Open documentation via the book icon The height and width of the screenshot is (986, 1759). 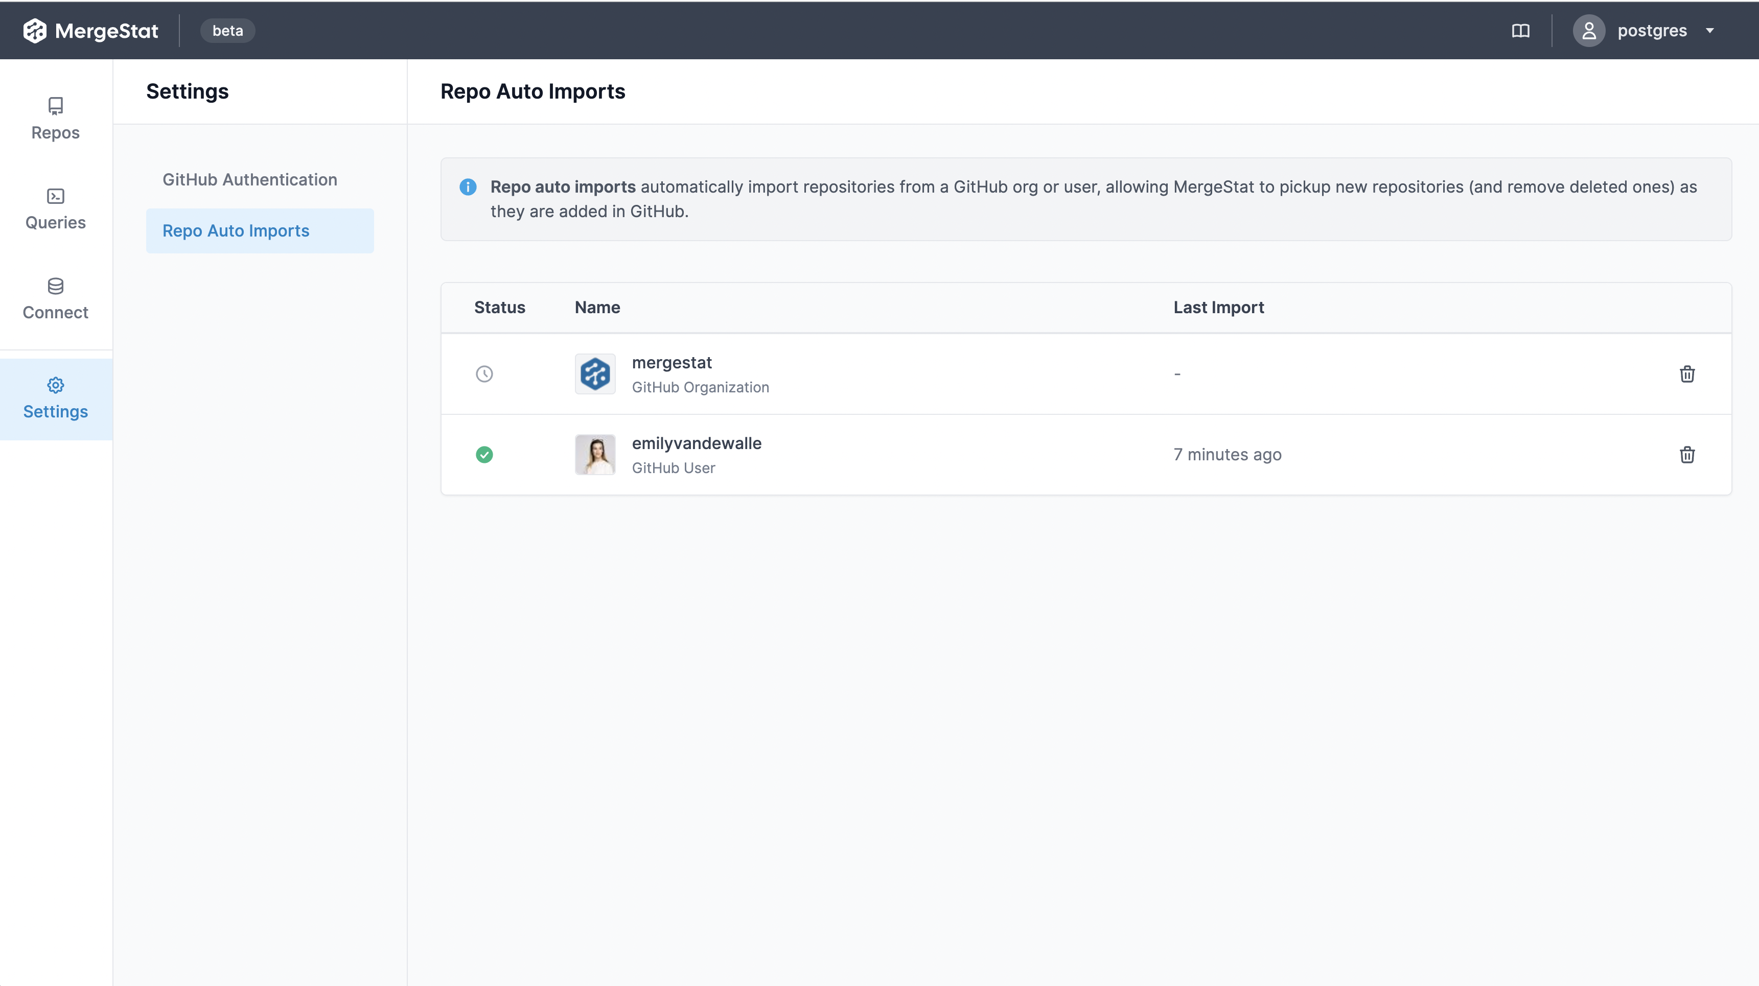(1521, 30)
